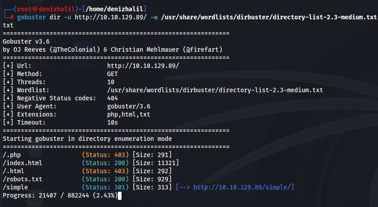Click the Extensions value php,html,txt
The height and width of the screenshot is (207, 378).
click(x=129, y=114)
